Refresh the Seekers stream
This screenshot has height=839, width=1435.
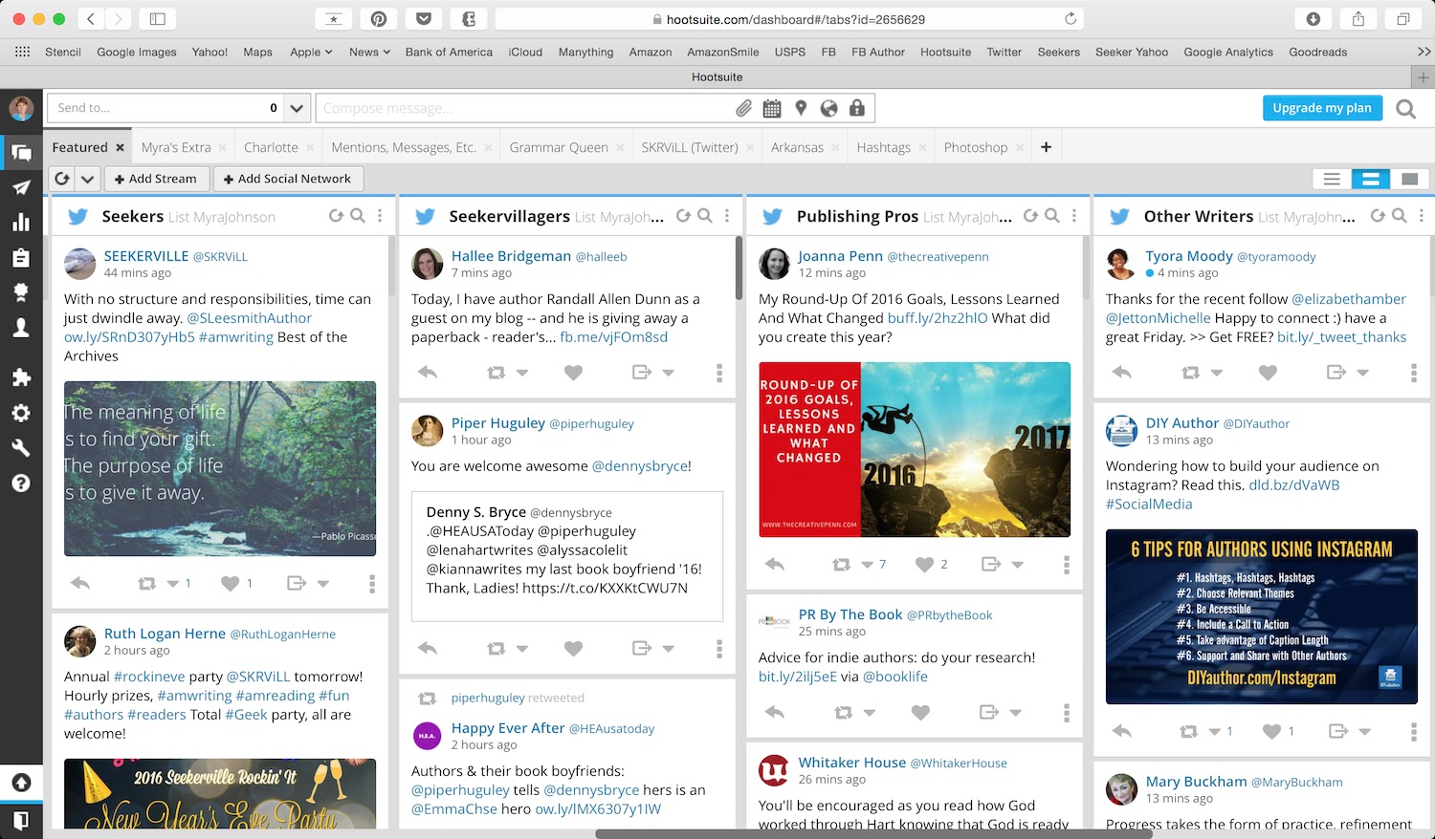pyautogui.click(x=336, y=216)
